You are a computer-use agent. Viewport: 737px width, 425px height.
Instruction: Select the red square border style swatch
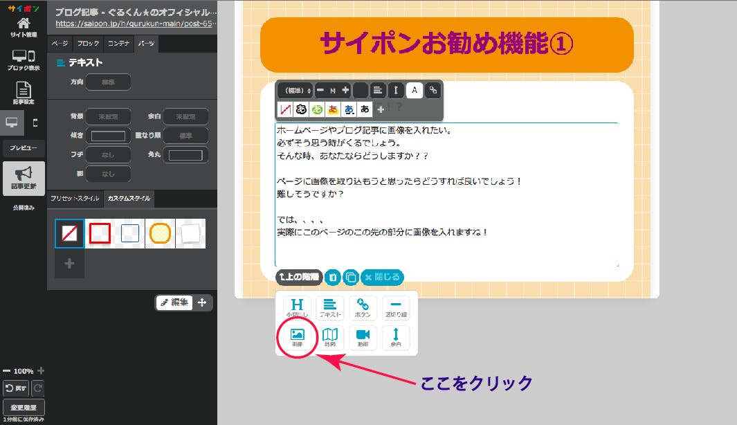100,233
